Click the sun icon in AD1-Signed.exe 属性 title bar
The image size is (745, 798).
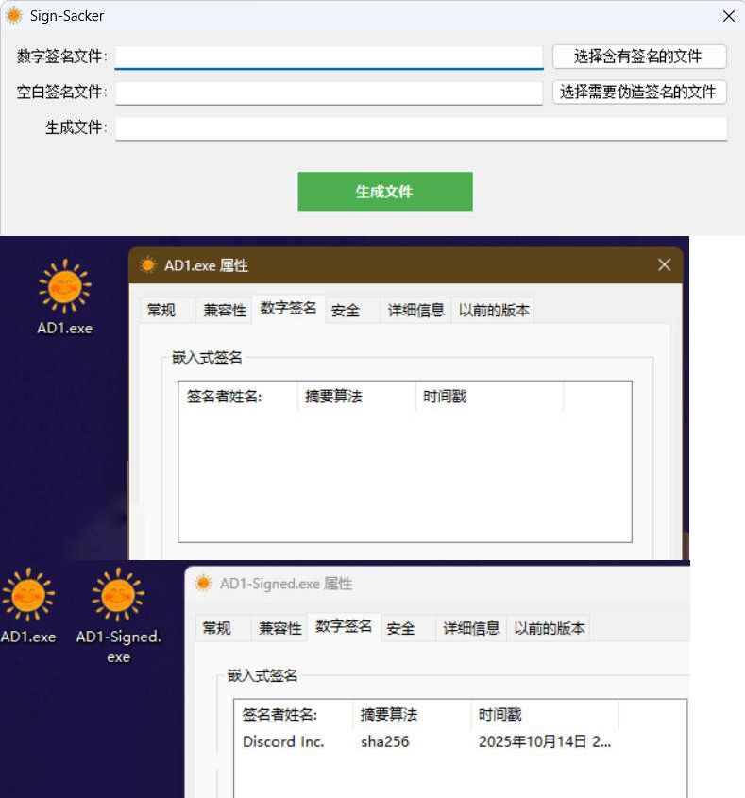[x=203, y=584]
